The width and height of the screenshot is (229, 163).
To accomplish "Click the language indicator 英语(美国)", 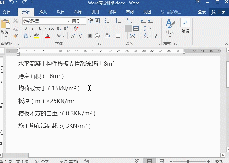I will click(x=68, y=161).
